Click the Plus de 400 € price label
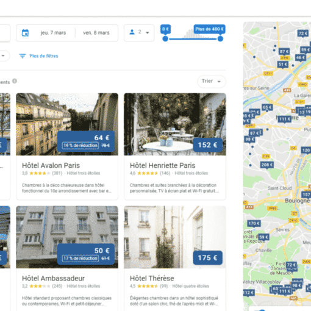The image size is (311, 311). 210,29
